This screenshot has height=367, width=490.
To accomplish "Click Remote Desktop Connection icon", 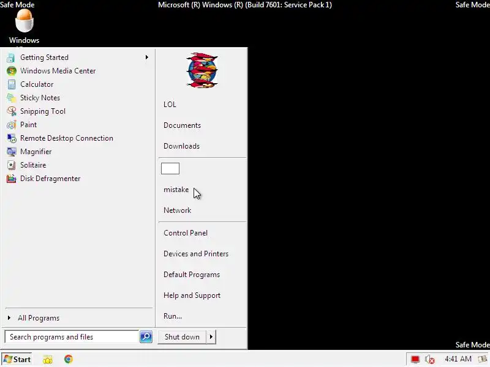I will [11, 138].
